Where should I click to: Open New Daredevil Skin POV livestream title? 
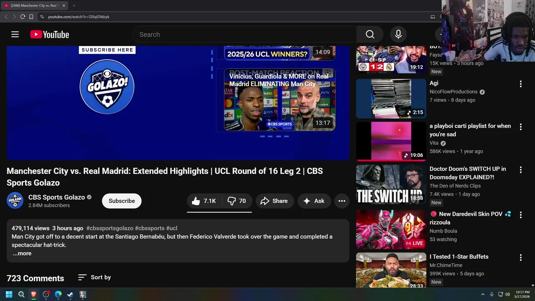coord(470,218)
